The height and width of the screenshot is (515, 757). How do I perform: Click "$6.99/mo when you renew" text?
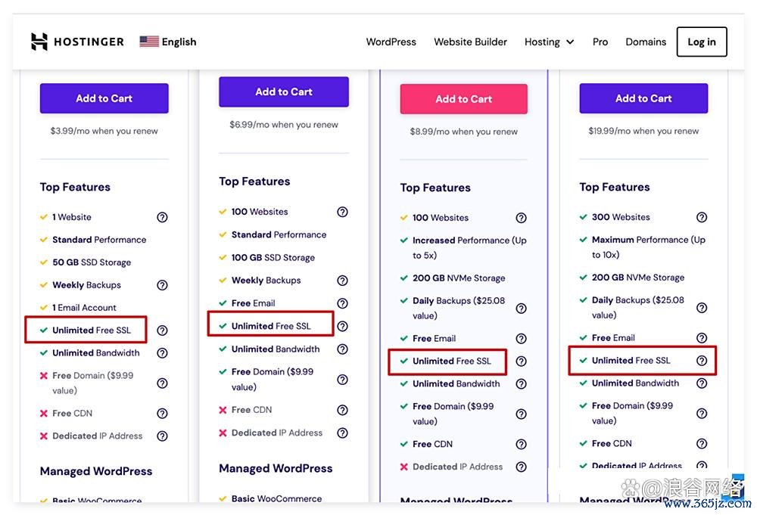pyautogui.click(x=284, y=125)
